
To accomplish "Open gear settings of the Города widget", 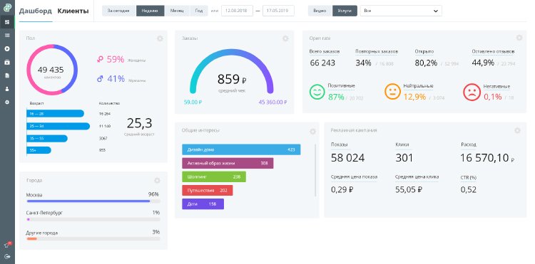I will 157,180.
